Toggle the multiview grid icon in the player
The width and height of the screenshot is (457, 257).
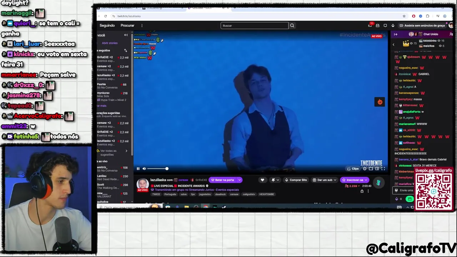pyautogui.click(x=377, y=168)
